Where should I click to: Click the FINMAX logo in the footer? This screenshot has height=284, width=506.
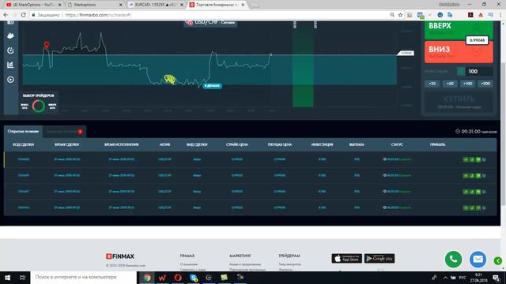(x=120, y=256)
